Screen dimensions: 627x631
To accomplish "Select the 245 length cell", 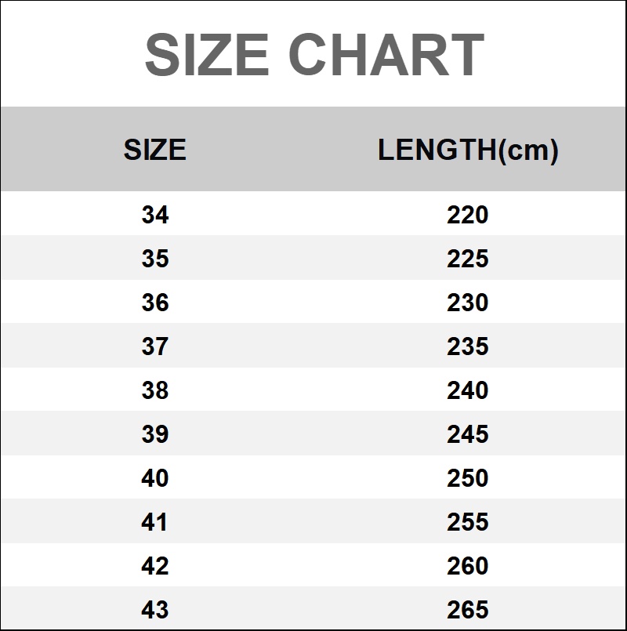I will (468, 434).
